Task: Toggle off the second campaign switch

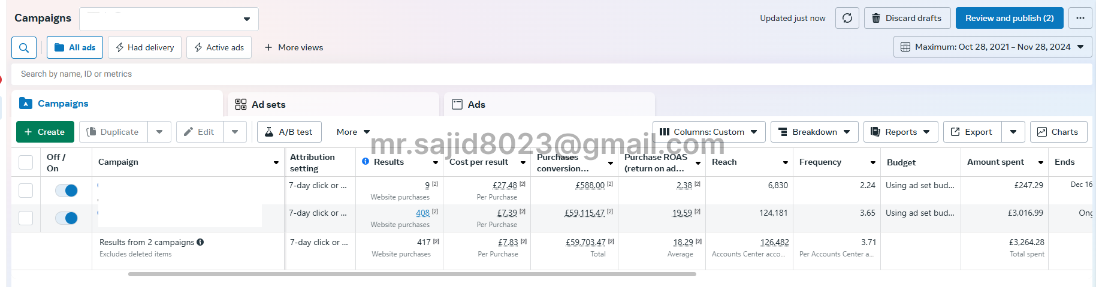Action: pyautogui.click(x=67, y=218)
